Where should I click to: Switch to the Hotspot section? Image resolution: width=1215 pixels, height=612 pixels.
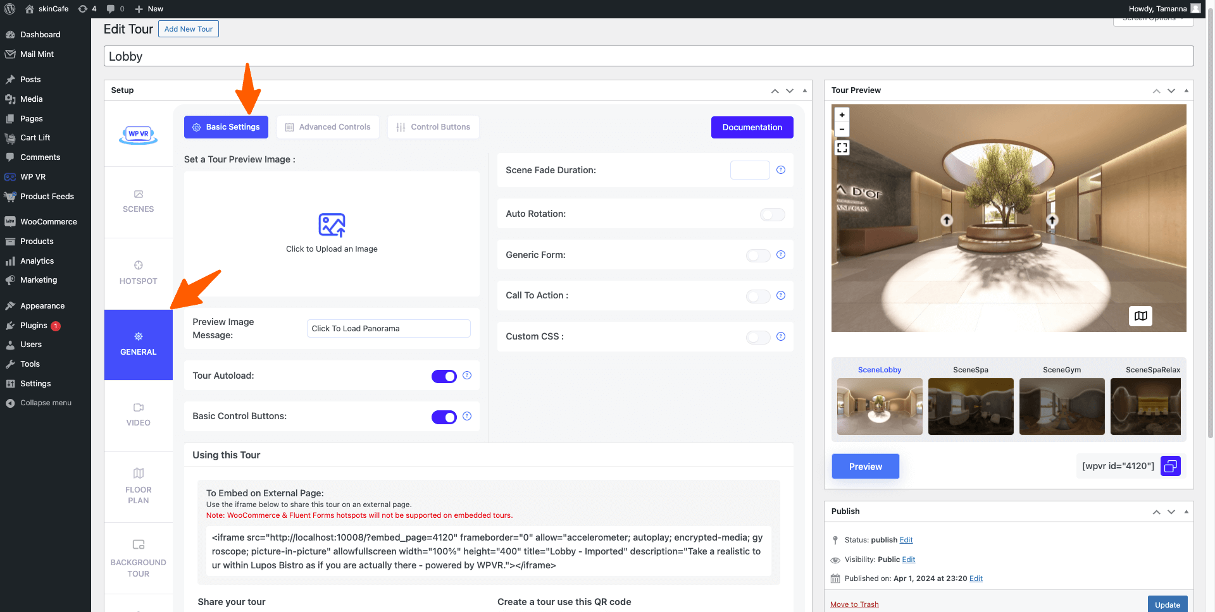139,274
